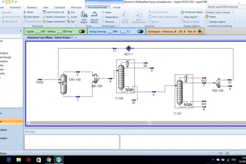This screenshot has height=164, width=246.
Task: Open Google Chrome from taskbar
Action: pos(48,160)
